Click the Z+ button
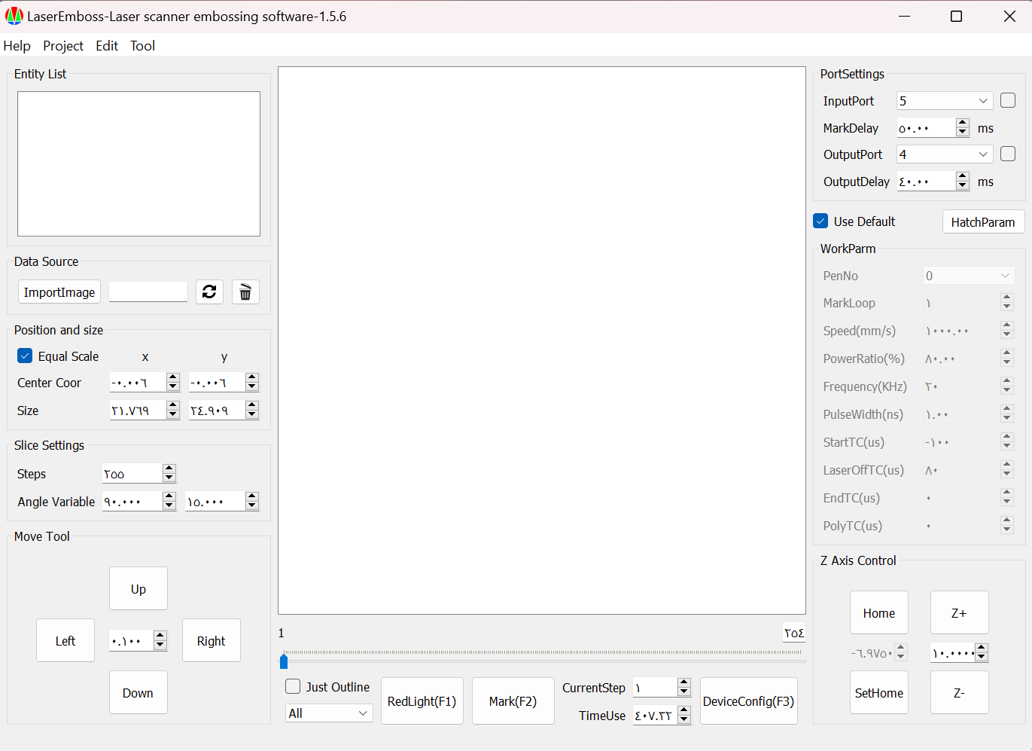 tap(959, 612)
